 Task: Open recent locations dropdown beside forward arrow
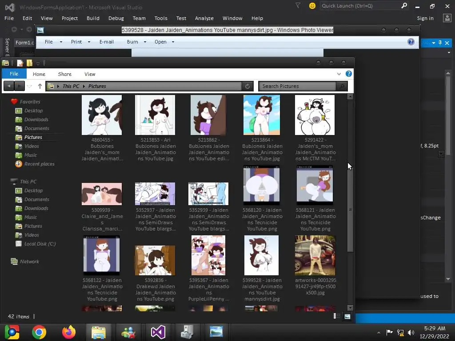pos(29,86)
